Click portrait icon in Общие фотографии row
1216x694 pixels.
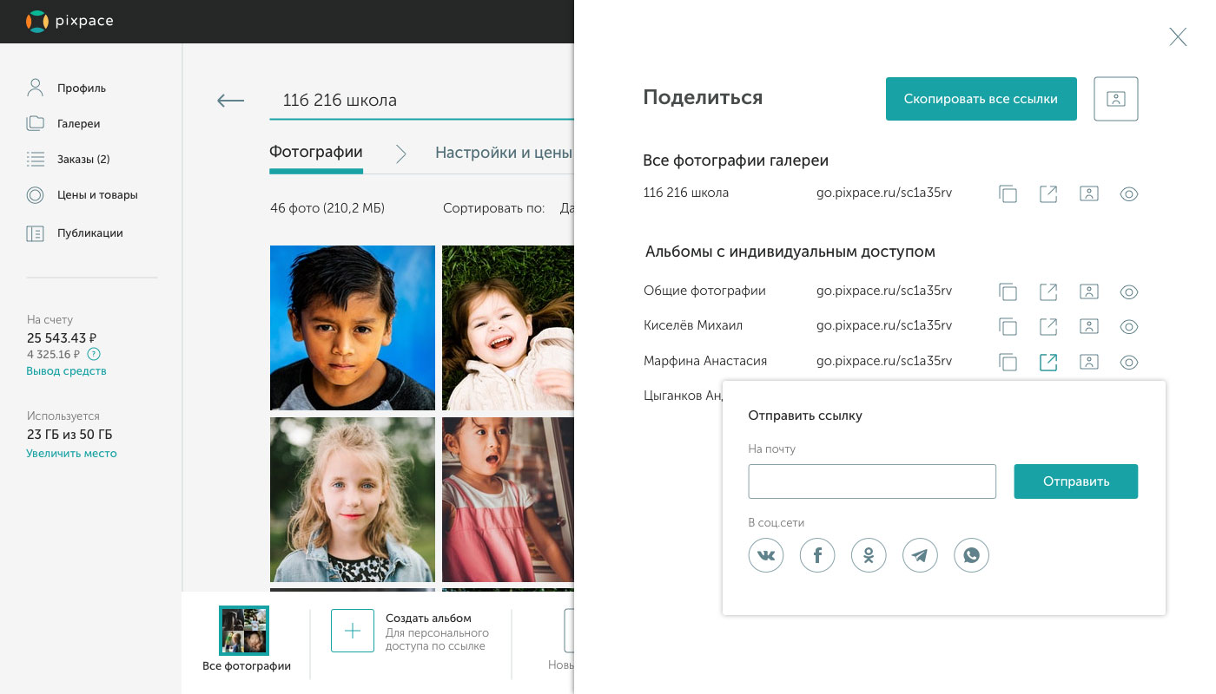pyautogui.click(x=1088, y=291)
